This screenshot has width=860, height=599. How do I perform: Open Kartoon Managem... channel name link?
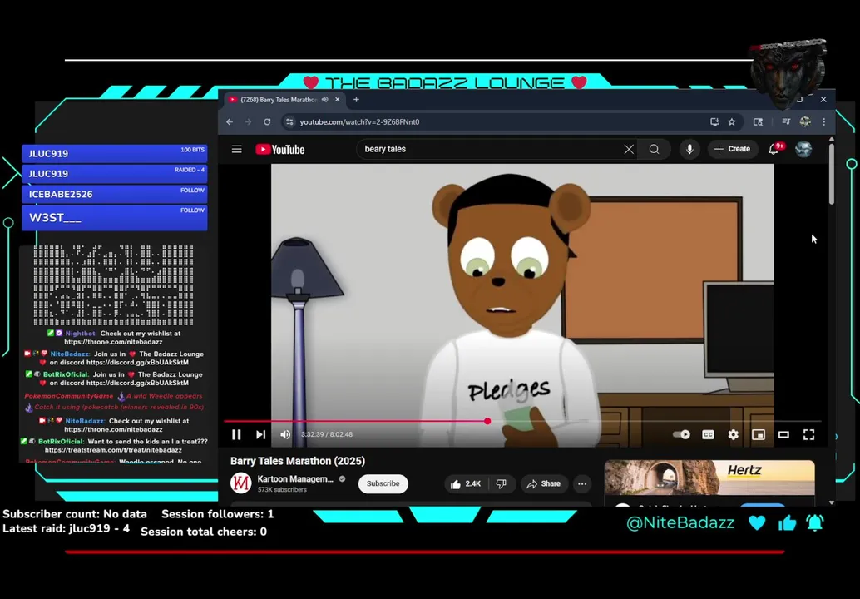tap(295, 479)
